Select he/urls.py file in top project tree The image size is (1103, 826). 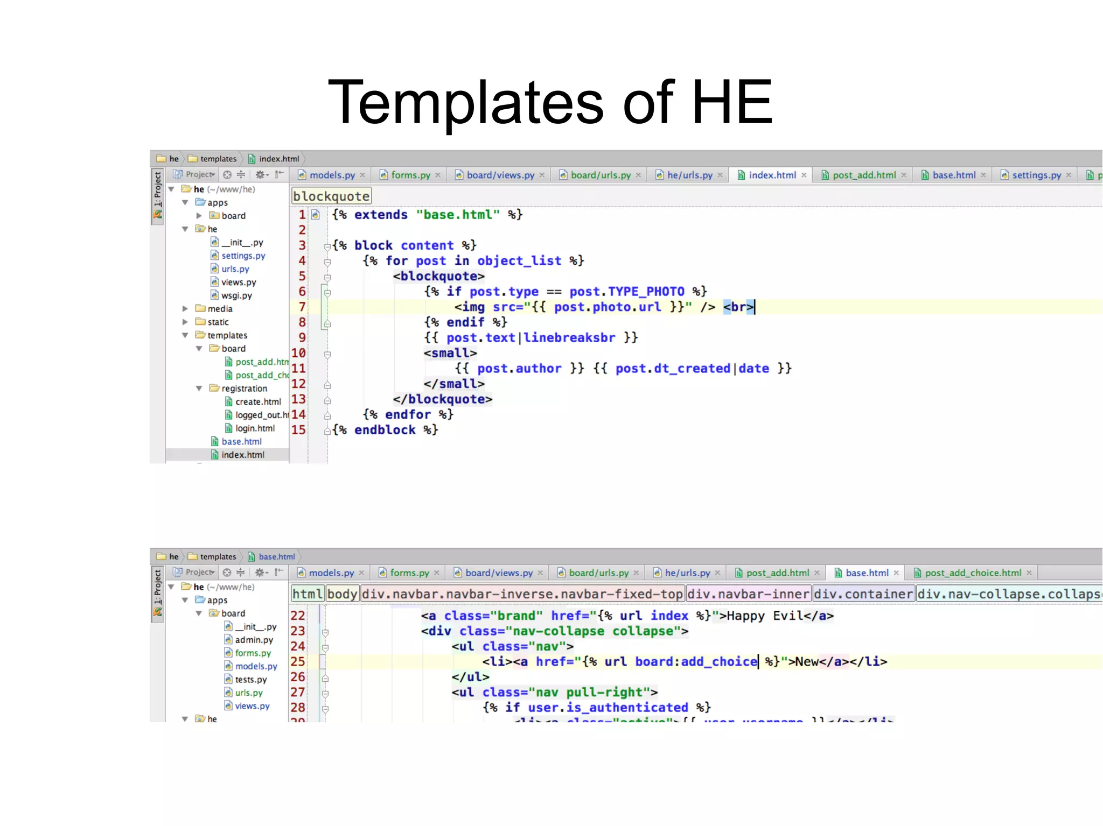[x=230, y=269]
